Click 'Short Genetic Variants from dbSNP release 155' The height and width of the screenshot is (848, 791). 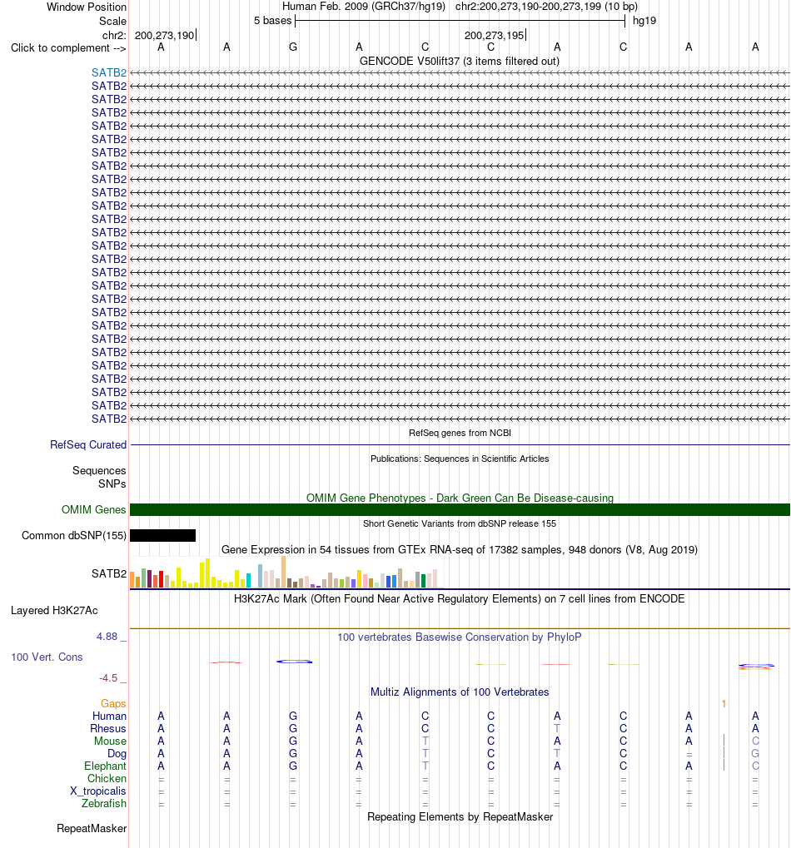click(460, 523)
